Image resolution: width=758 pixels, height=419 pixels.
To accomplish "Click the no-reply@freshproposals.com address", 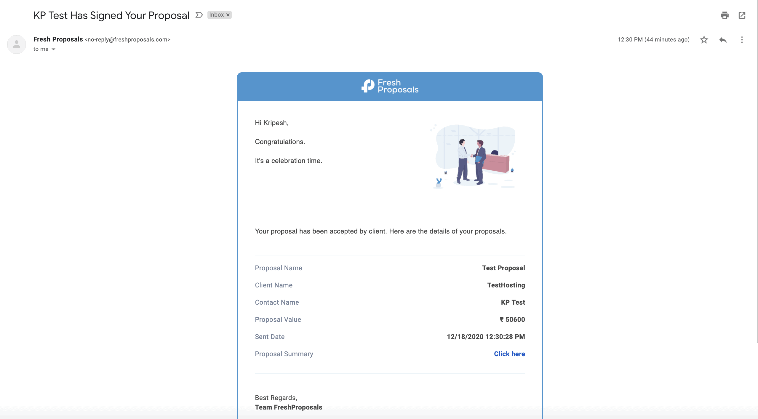I will coord(127,39).
